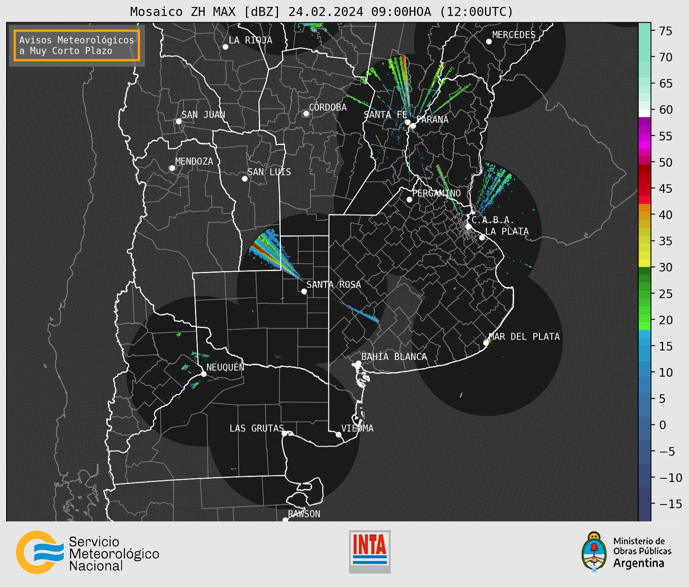Click the Ministerio de Obras Públicas crest
This screenshot has width=689, height=587.
click(594, 551)
